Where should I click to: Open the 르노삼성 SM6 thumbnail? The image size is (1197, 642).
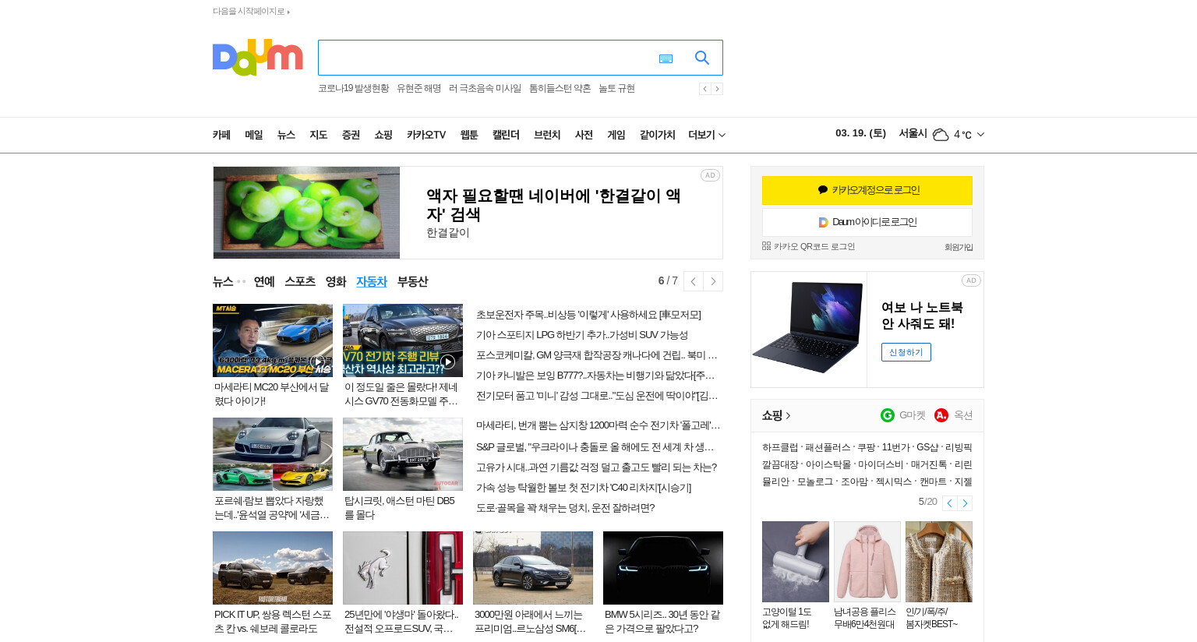point(533,568)
